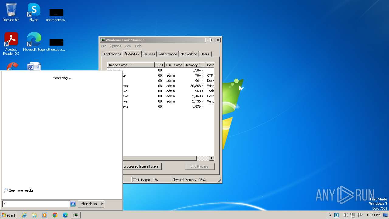Screen dimensions: 389x219
Task: Click the Show Desktop tray icon
Action: pyautogui.click(x=385, y=215)
